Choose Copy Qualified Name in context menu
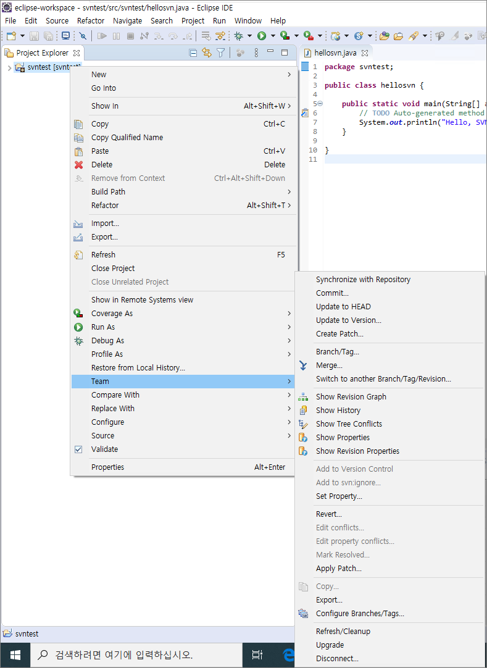This screenshot has height=668, width=487. (184, 138)
